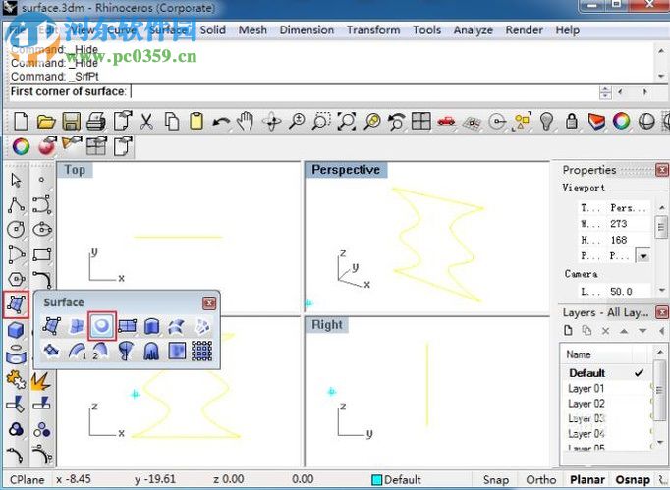The image size is (670, 490).
Task: Click the Copy icon
Action: pyautogui.click(x=172, y=122)
